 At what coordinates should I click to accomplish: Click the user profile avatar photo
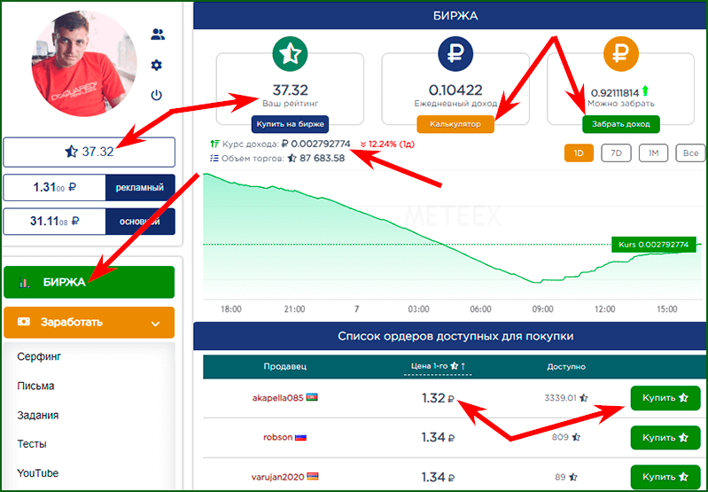coord(84,63)
